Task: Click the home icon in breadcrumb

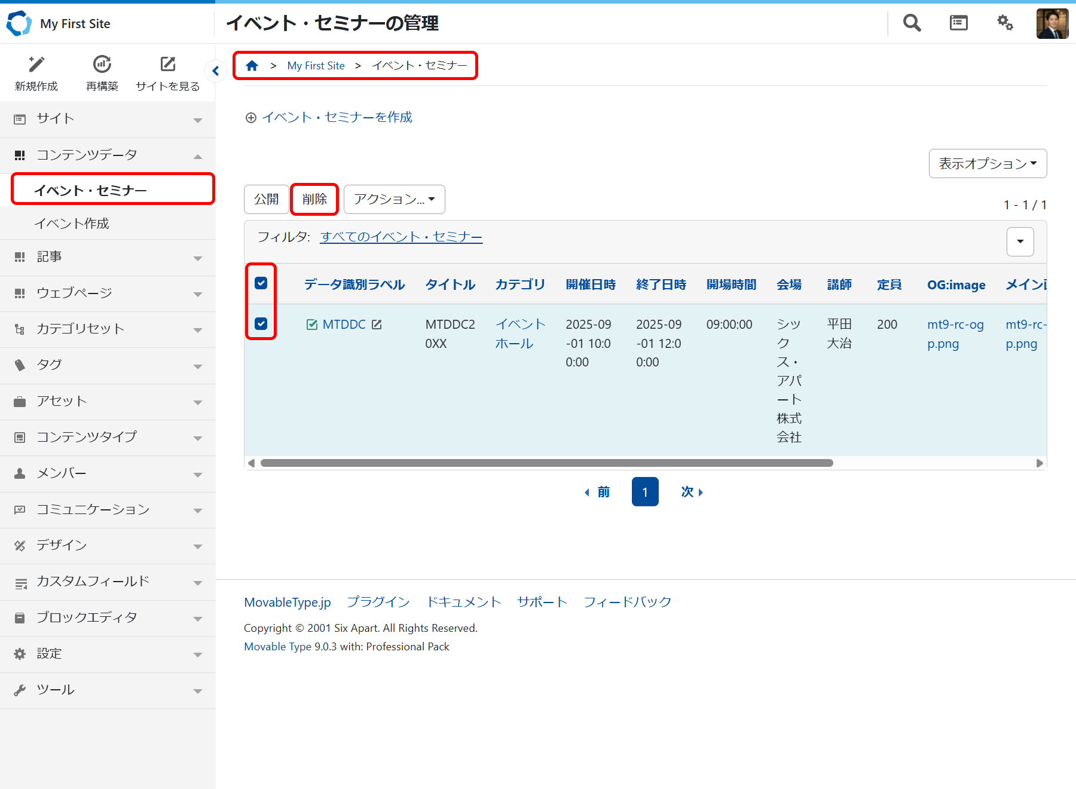Action: (x=252, y=66)
